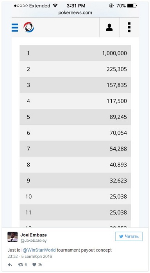Like the tweet with heart icon
The height and width of the screenshot is (273, 150).
point(37,265)
